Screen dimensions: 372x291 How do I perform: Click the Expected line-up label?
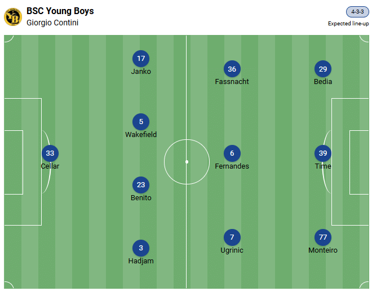[348, 24]
